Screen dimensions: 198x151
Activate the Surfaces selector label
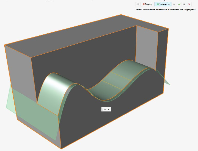point(163,4)
